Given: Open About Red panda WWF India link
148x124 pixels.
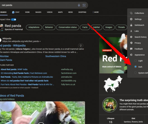Looking at the screenshot, I should (x=14, y=69).
